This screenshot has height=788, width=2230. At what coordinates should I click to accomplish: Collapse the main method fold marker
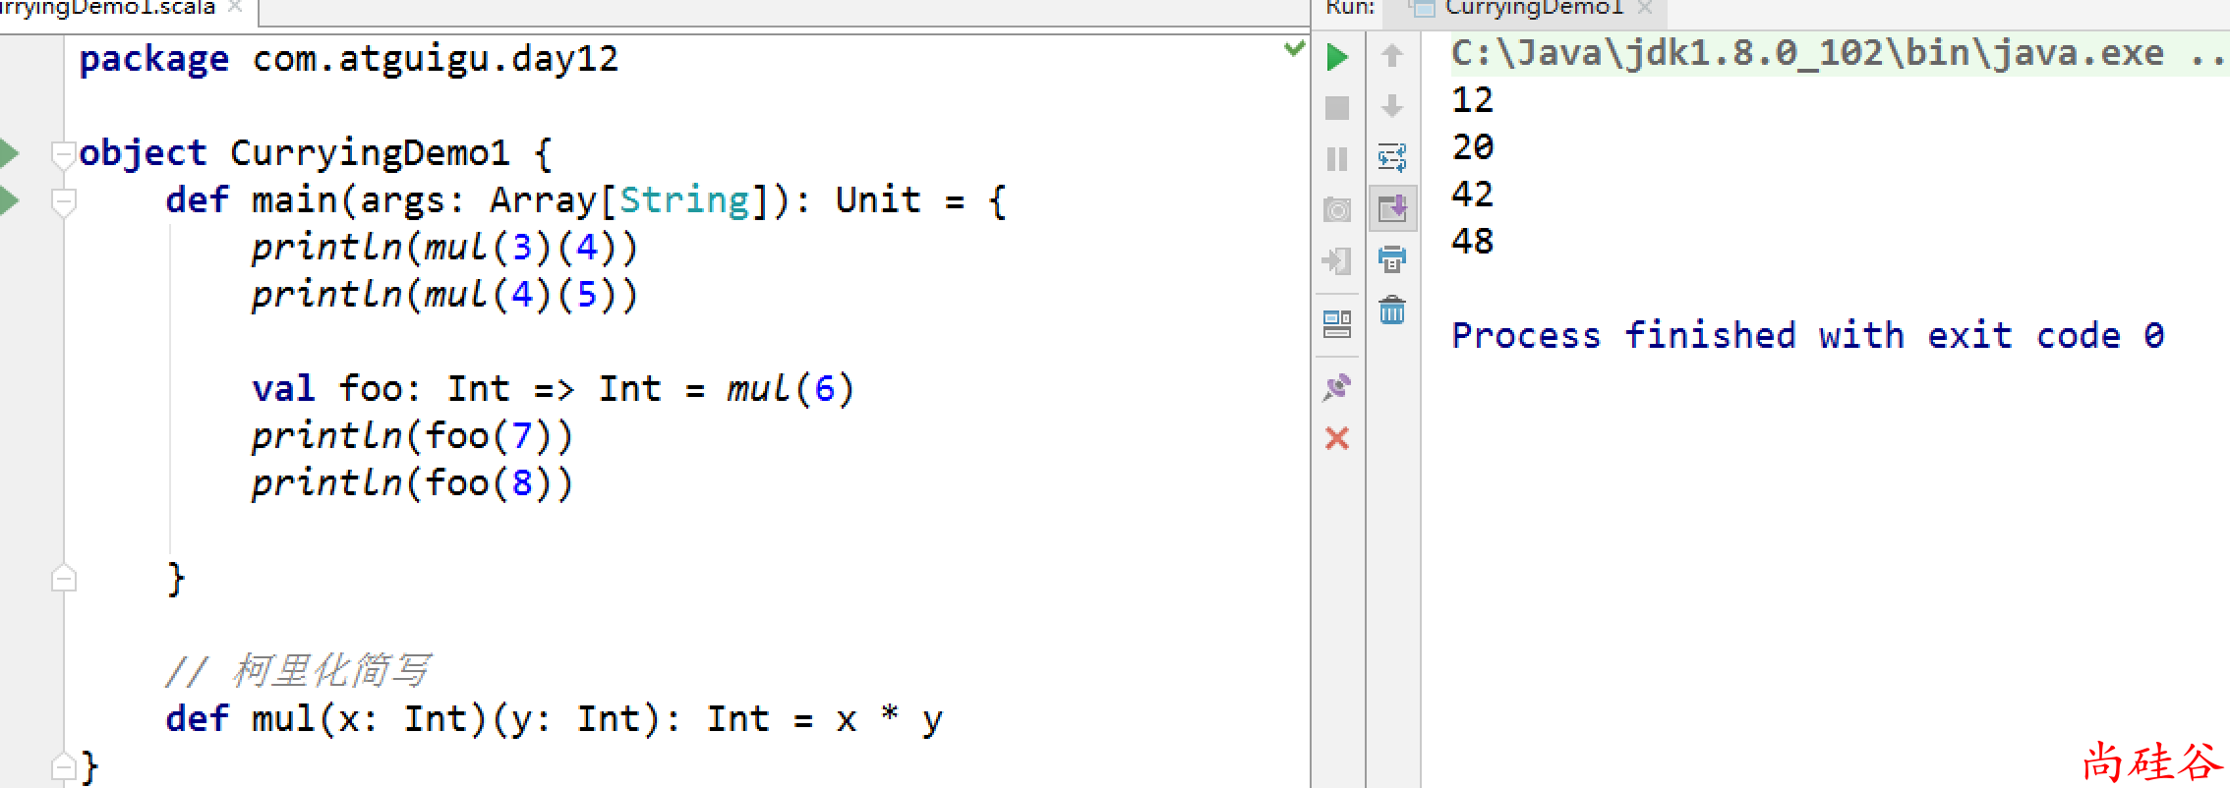(x=64, y=201)
